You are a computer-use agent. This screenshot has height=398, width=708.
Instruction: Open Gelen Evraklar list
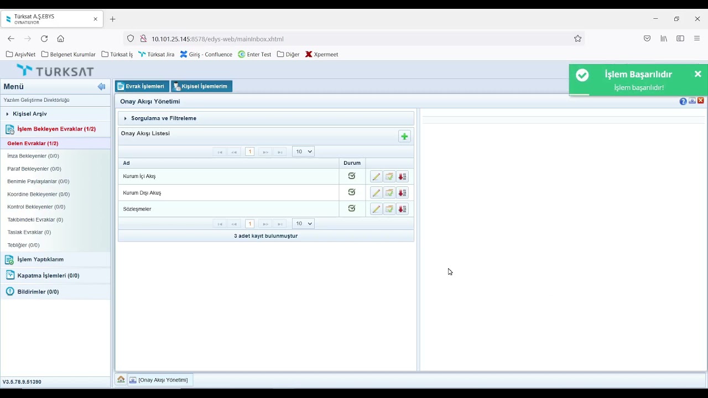pyautogui.click(x=33, y=143)
